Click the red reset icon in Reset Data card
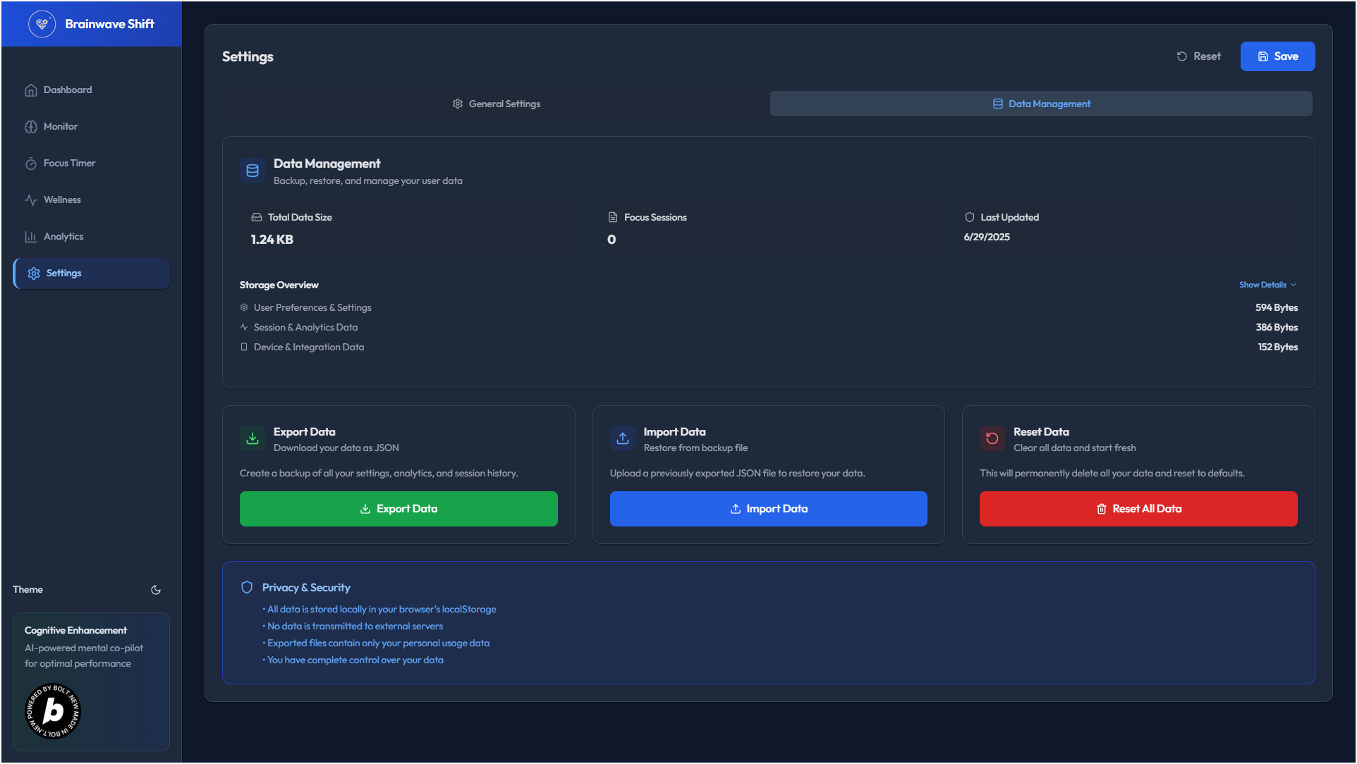The height and width of the screenshot is (764, 1357). 992,438
